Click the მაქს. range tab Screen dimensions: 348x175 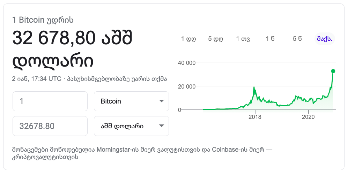325,39
